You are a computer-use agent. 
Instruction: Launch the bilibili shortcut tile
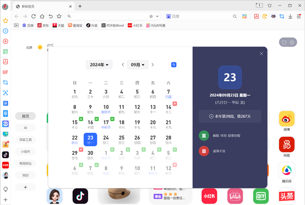(235, 196)
